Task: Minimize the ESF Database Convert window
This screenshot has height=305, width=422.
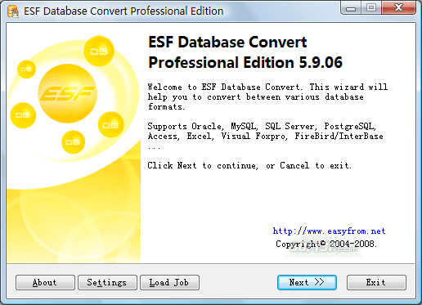Action: (x=351, y=8)
